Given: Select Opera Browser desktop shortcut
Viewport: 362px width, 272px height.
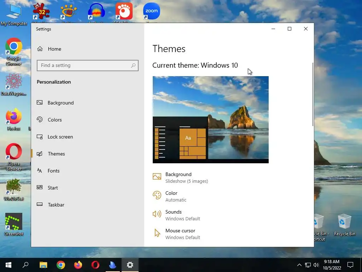Looking at the screenshot, I should [x=14, y=157].
